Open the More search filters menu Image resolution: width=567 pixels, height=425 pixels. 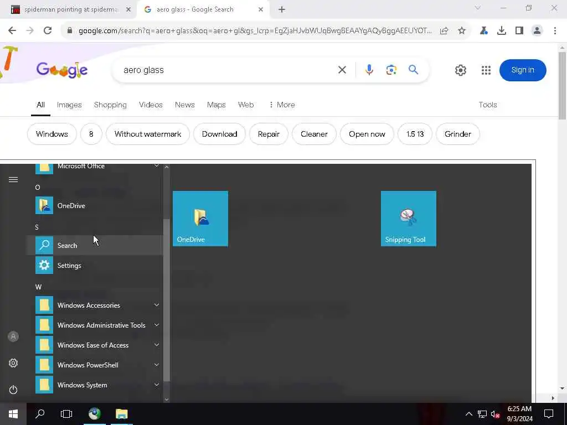pyautogui.click(x=282, y=105)
